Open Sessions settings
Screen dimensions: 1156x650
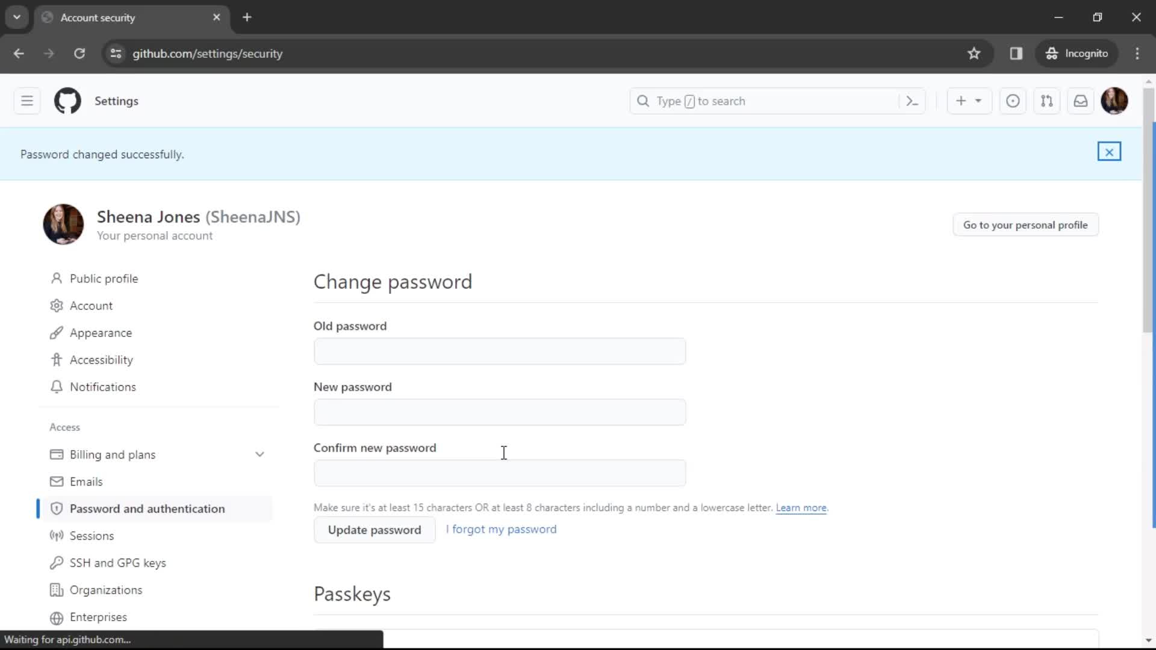coord(92,536)
